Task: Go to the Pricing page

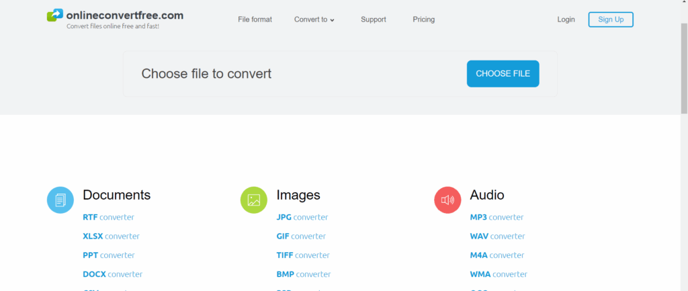Action: pos(423,19)
